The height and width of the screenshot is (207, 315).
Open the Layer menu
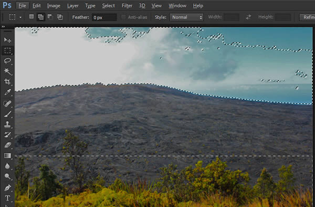tap(73, 6)
